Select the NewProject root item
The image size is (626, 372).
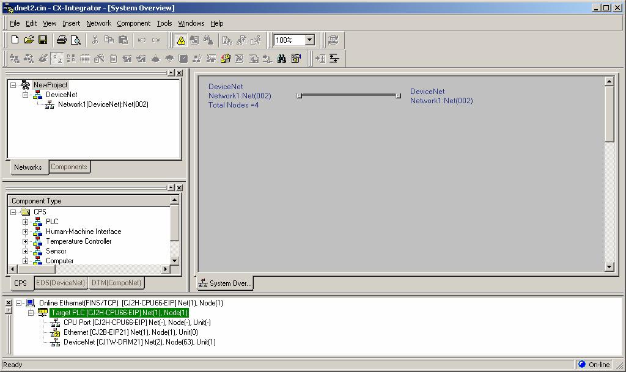[x=50, y=85]
